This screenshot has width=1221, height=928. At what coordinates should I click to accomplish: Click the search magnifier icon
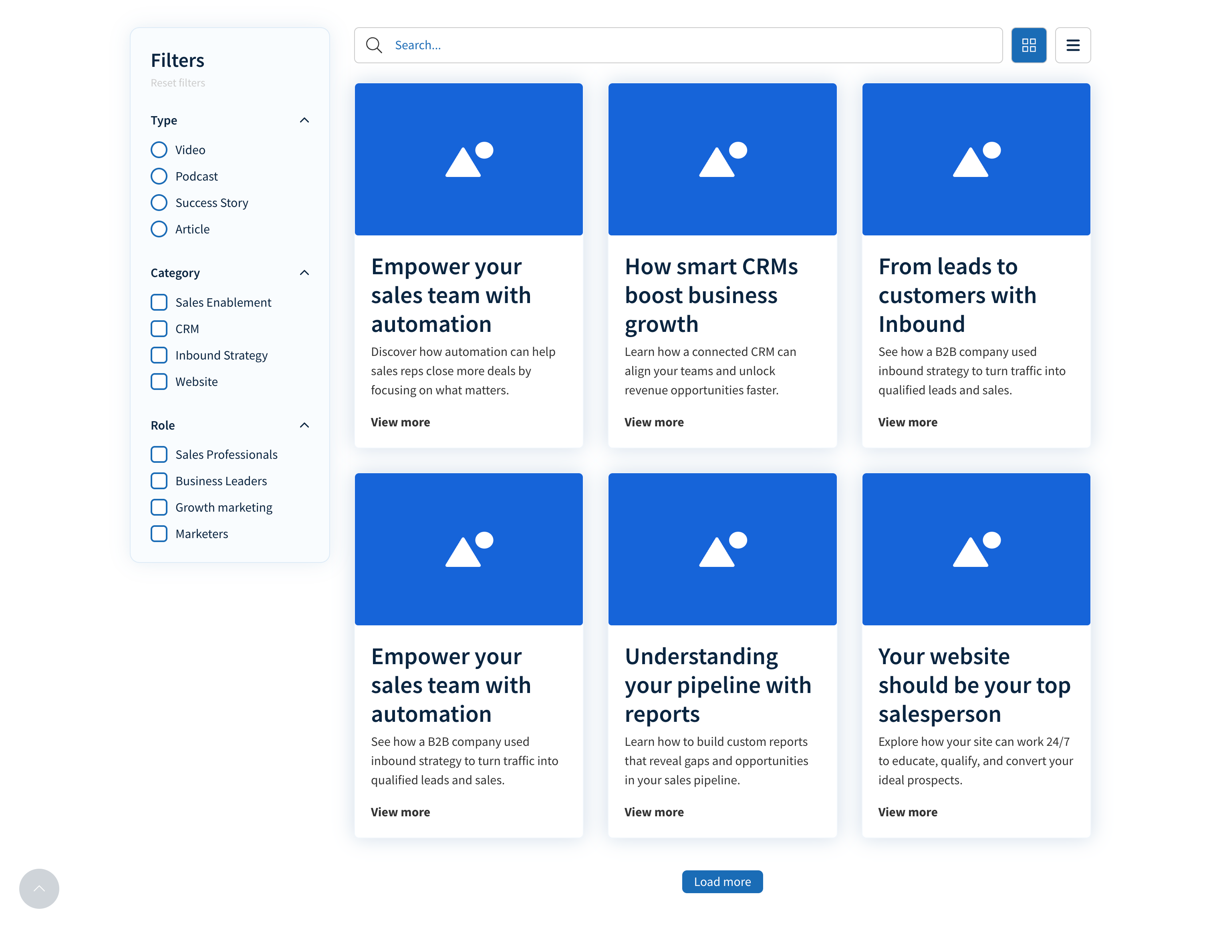point(374,45)
